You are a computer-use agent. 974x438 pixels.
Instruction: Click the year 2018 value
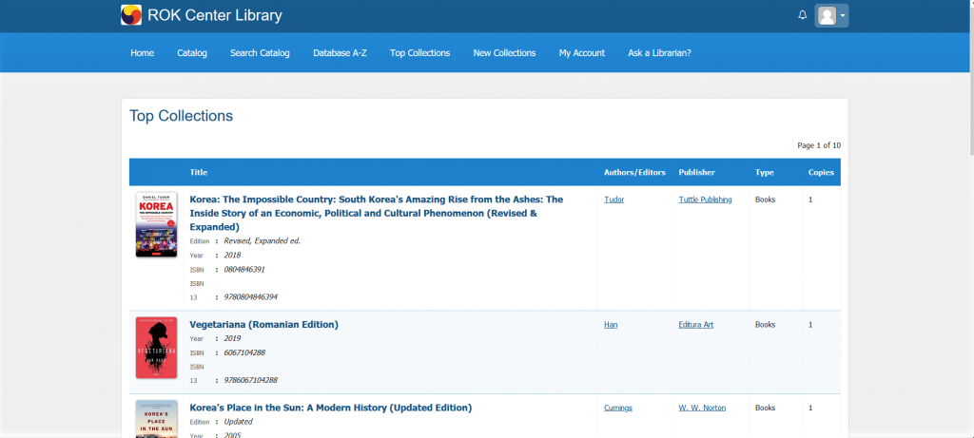232,255
